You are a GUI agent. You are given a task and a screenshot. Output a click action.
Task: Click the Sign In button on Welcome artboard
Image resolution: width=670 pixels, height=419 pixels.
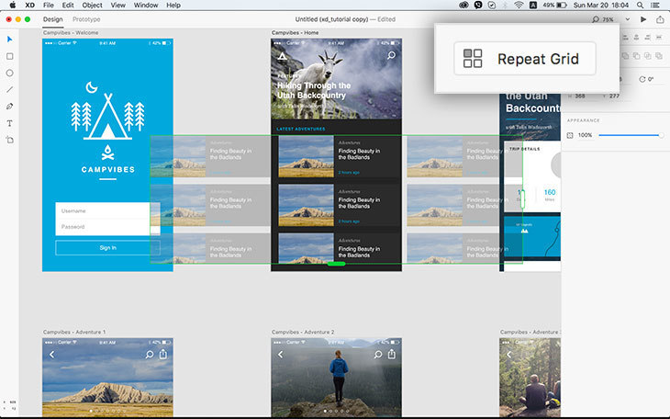tap(107, 248)
